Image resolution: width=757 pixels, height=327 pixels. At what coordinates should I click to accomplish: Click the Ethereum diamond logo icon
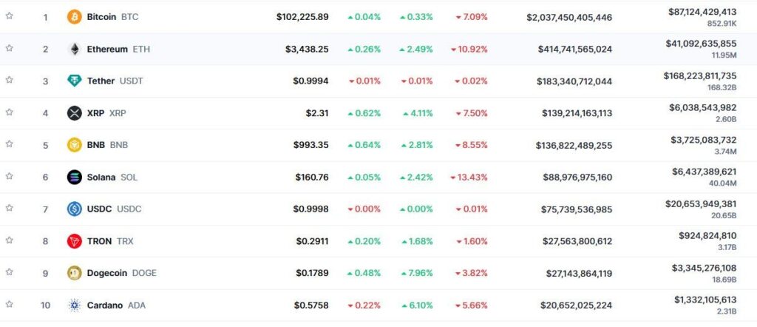pos(74,49)
